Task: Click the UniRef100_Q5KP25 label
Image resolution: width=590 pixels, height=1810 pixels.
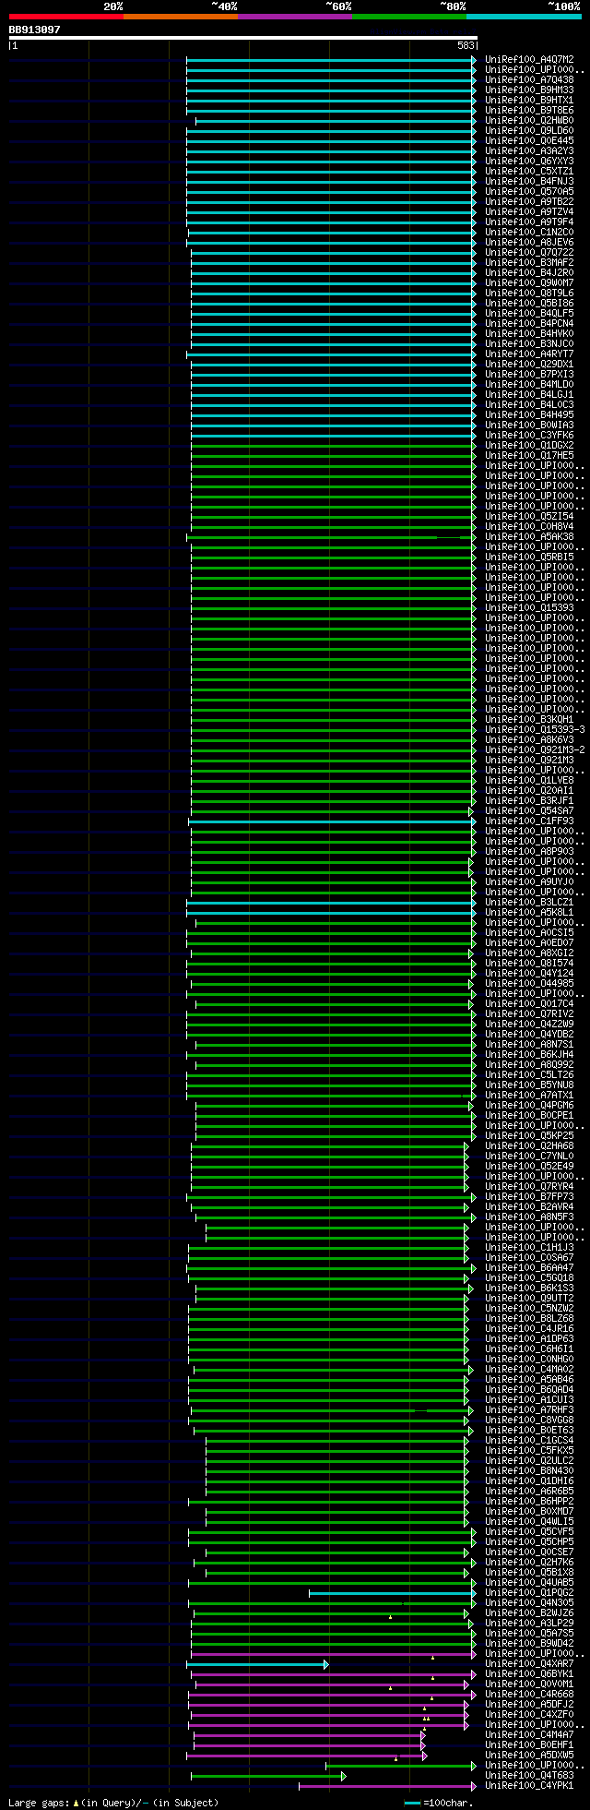Action: (x=529, y=1136)
